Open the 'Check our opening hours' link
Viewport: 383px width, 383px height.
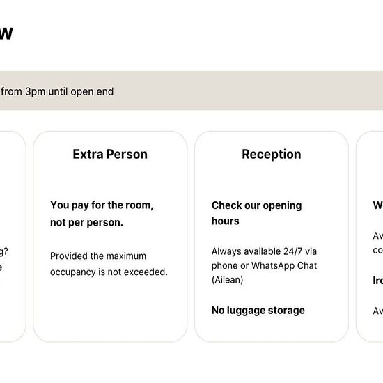256,213
